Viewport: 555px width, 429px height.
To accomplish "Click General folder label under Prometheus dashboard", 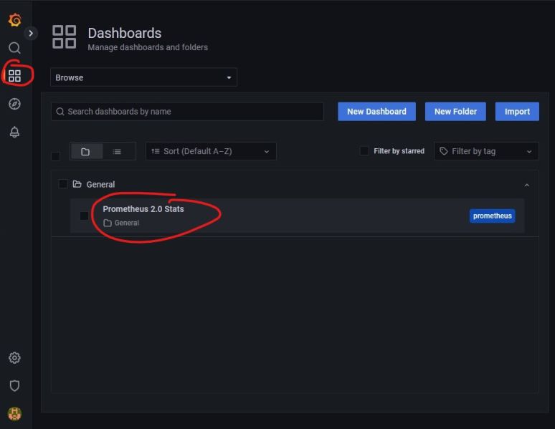I will click(127, 223).
